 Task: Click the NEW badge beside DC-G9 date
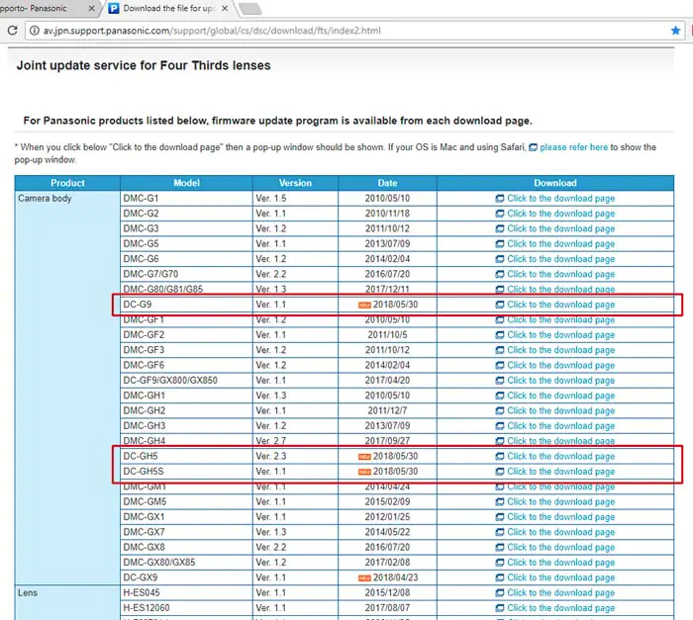pyautogui.click(x=364, y=306)
